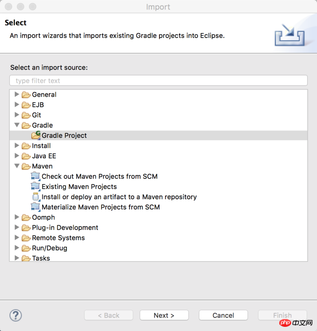This screenshot has width=317, height=331.
Task: Select the Java EE tree item
Action: click(44, 156)
